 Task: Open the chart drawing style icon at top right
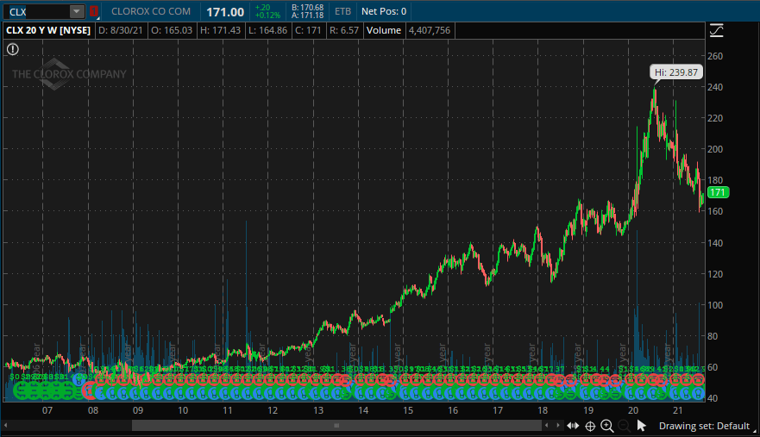tap(716, 30)
